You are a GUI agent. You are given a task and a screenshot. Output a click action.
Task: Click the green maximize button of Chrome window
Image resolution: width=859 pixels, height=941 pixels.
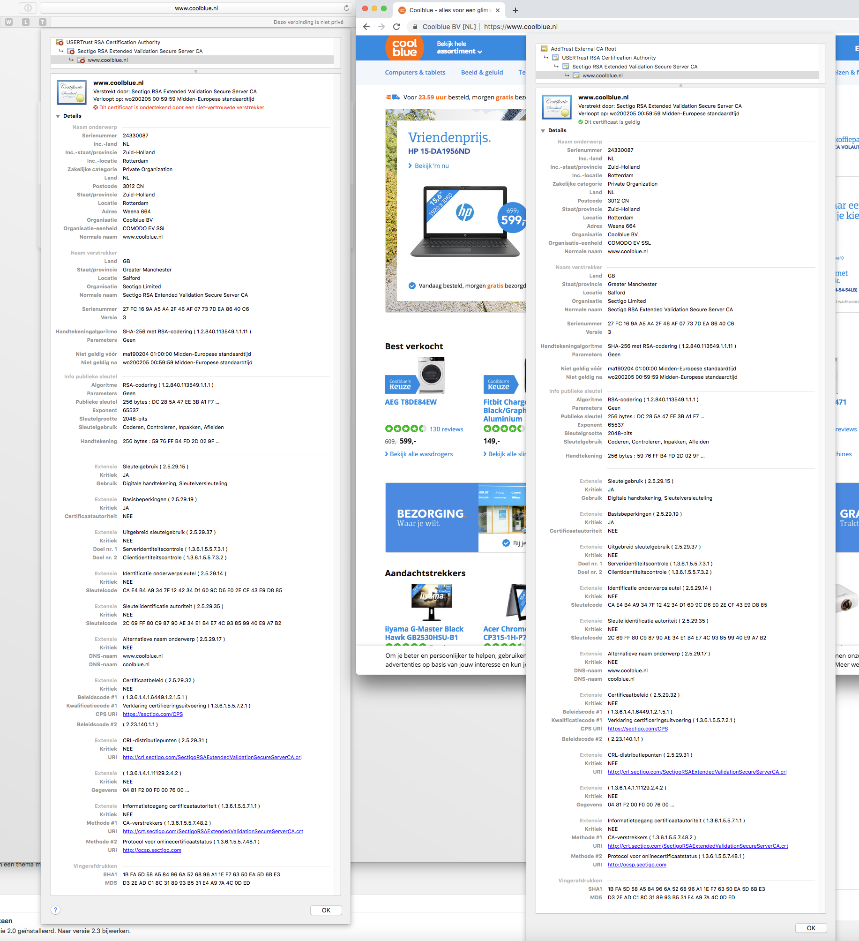(384, 8)
